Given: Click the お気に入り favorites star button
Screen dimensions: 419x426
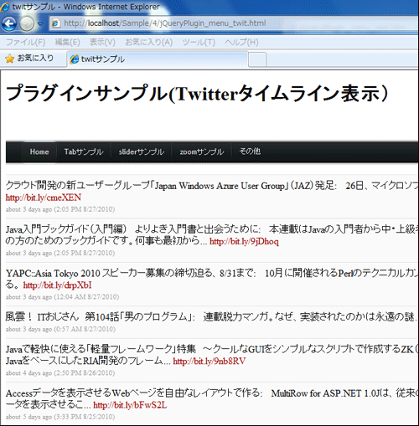Looking at the screenshot, I should click(29, 59).
